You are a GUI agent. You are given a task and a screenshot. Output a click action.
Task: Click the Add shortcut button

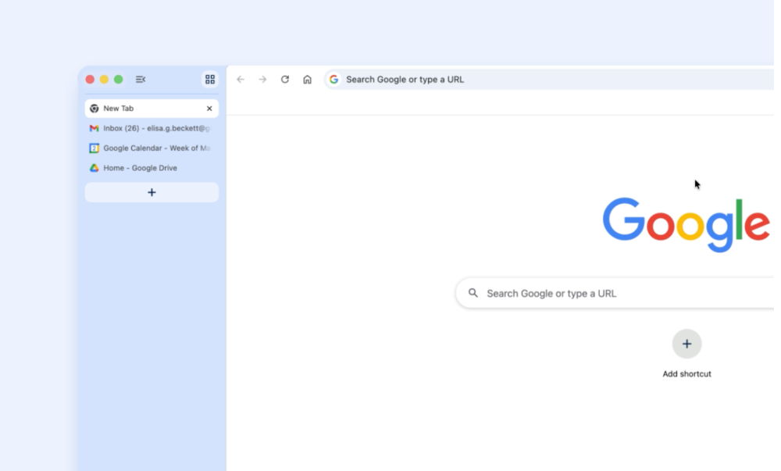686,344
